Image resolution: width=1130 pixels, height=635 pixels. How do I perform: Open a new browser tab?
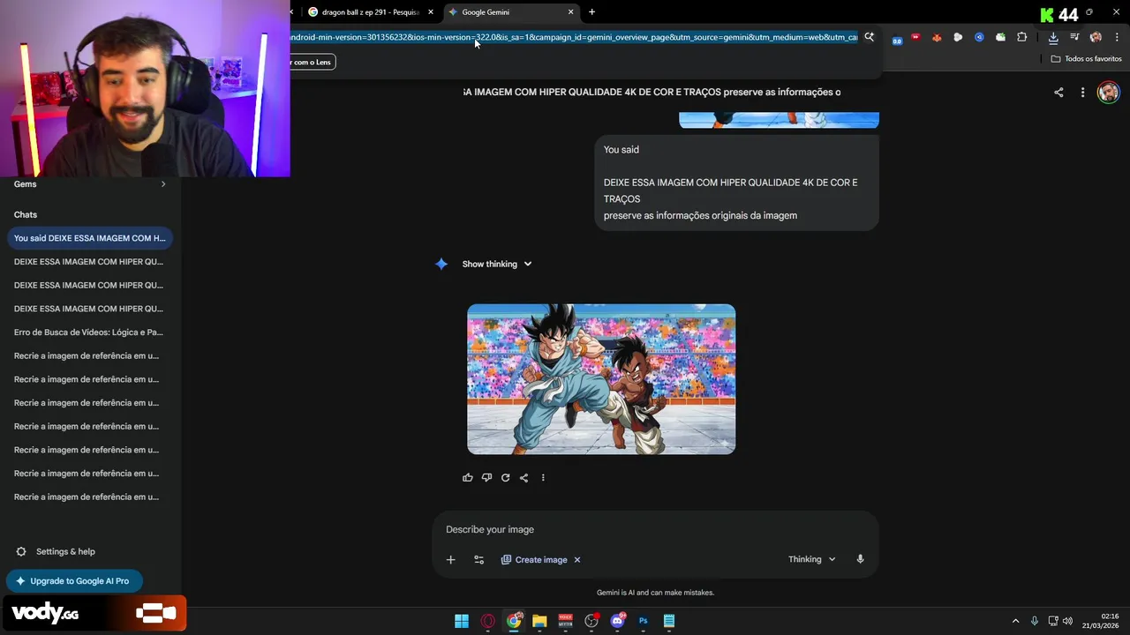[x=591, y=12]
